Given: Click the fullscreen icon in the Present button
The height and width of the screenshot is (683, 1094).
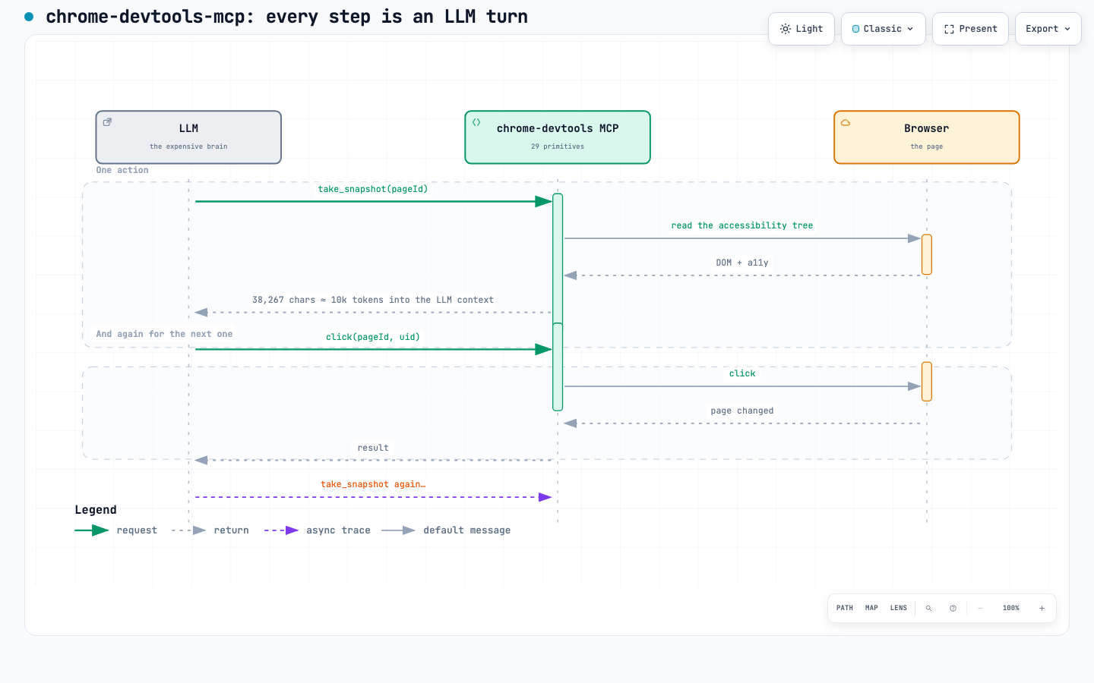Looking at the screenshot, I should click(949, 29).
